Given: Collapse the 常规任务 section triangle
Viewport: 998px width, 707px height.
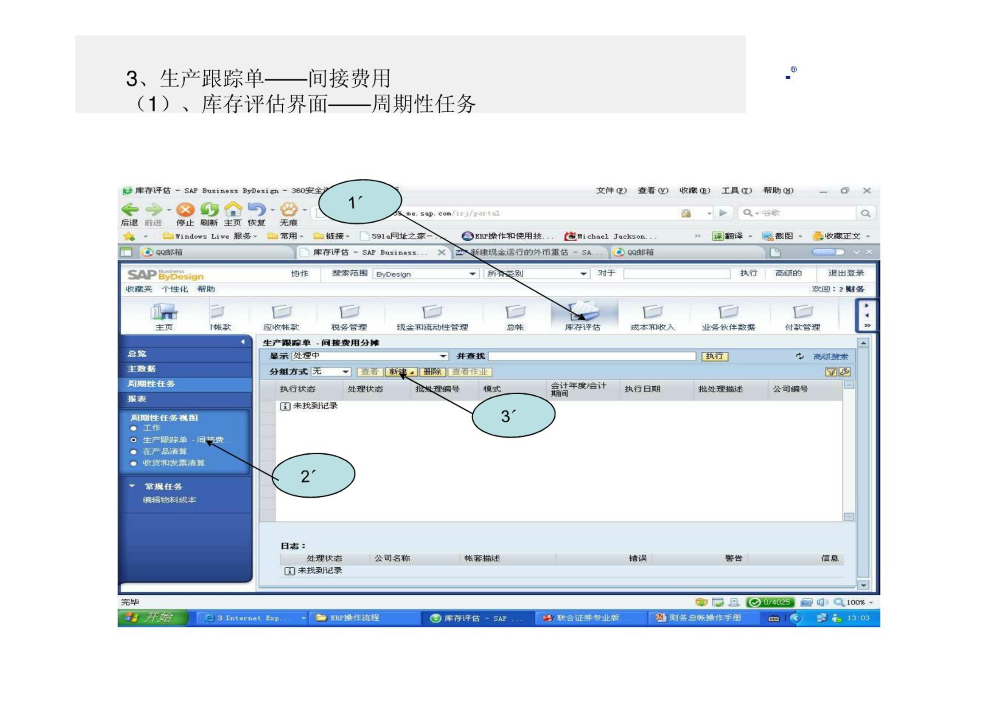Looking at the screenshot, I should 132,486.
